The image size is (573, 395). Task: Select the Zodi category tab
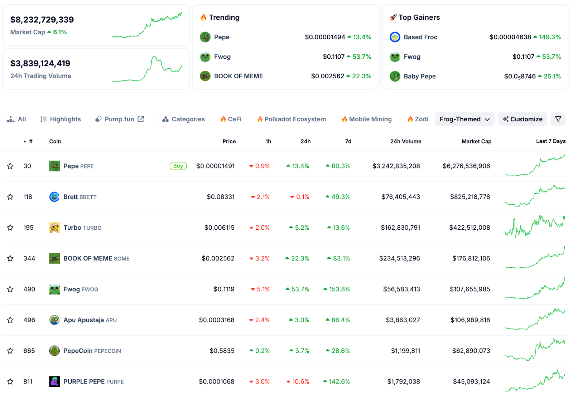click(418, 119)
